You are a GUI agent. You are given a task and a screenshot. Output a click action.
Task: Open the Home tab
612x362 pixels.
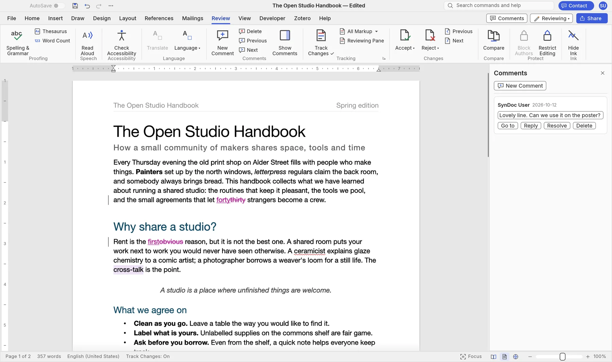(32, 18)
